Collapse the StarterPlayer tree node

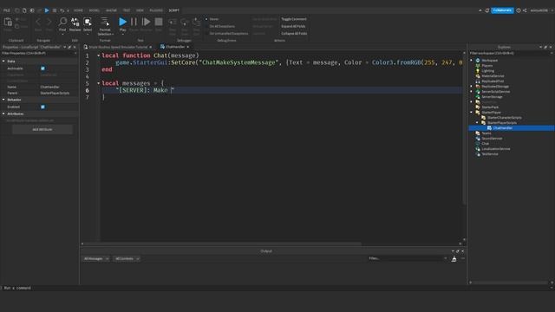(472, 112)
